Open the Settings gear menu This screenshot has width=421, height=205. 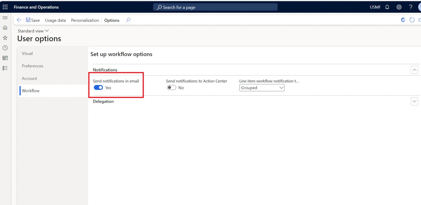399,7
